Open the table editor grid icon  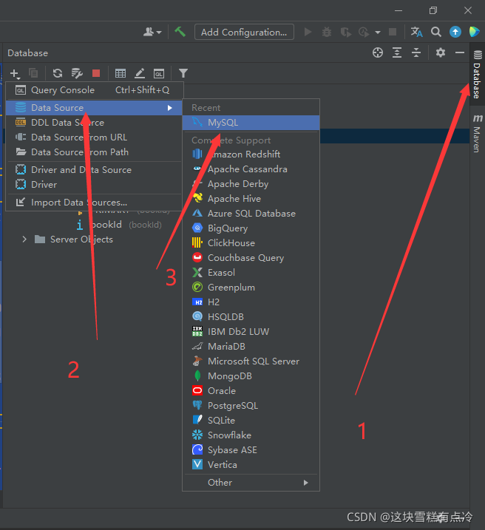(x=121, y=73)
